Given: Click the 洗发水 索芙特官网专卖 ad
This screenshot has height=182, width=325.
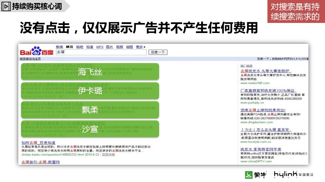Looking at the screenshot, I should [261, 149].
